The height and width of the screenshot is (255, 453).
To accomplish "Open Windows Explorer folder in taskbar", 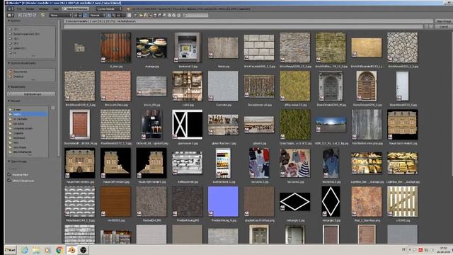I will pos(36,250).
